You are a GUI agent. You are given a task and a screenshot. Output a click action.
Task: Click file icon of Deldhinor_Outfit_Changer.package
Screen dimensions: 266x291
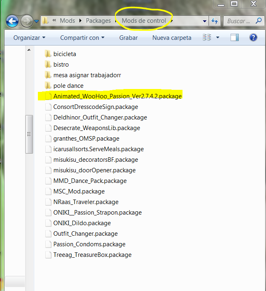coord(48,117)
